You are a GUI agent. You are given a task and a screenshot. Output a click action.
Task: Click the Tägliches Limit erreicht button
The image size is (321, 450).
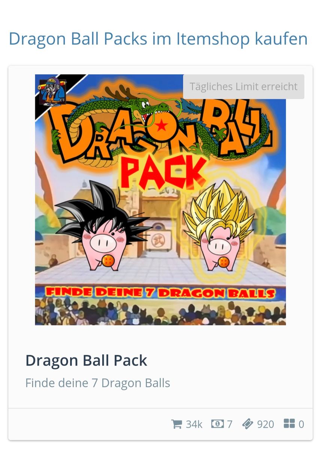click(x=243, y=87)
